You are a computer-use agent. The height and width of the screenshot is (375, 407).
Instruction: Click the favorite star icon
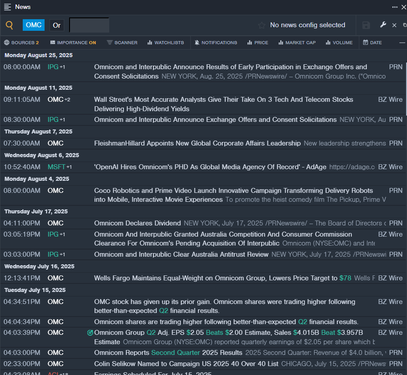coord(262,25)
